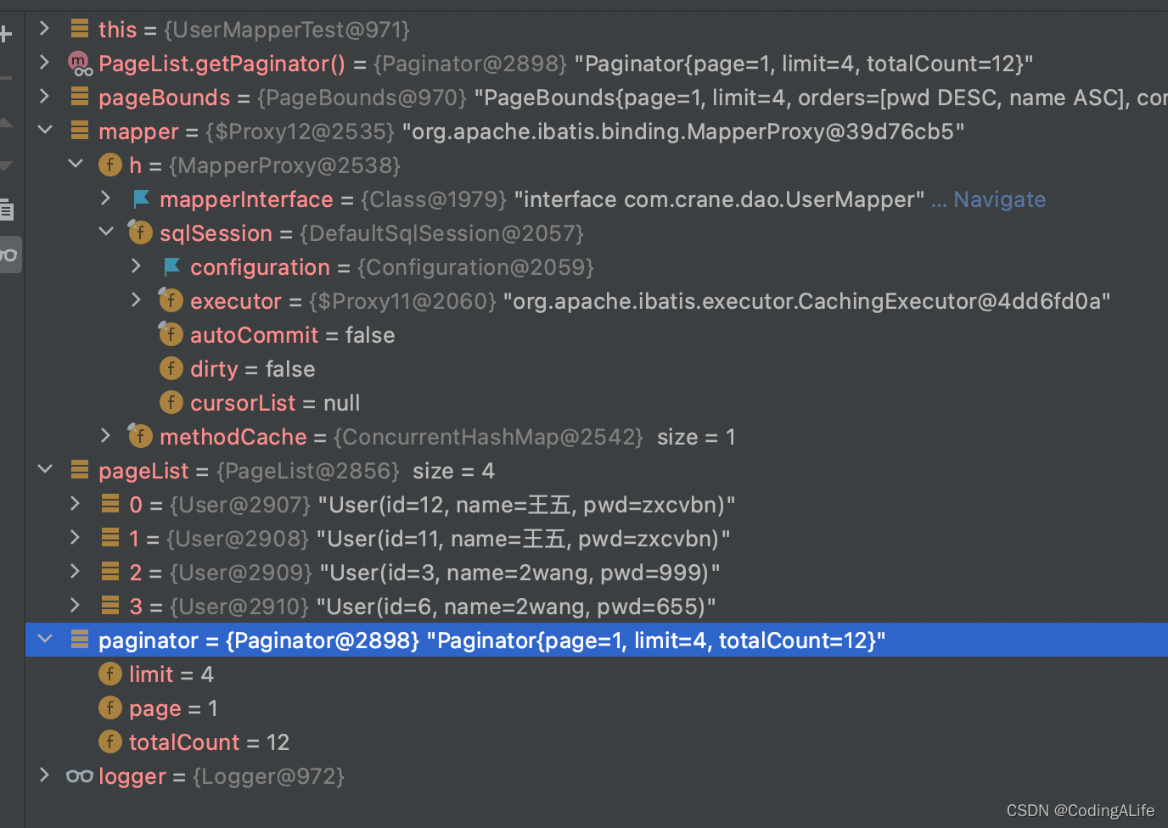Select the executor CachingExecutor tree item

[236, 300]
